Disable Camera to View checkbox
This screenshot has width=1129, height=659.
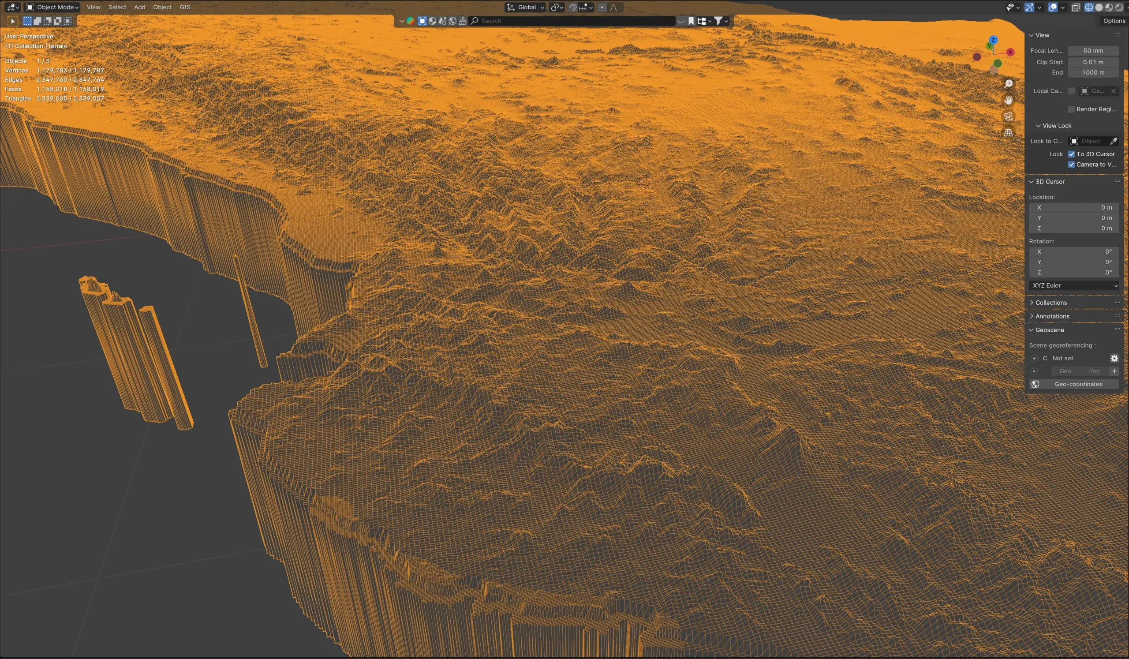point(1071,165)
